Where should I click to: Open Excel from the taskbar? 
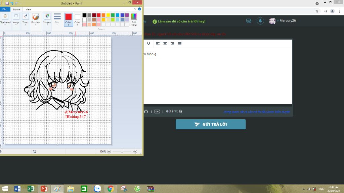pyautogui.click(x=31, y=189)
